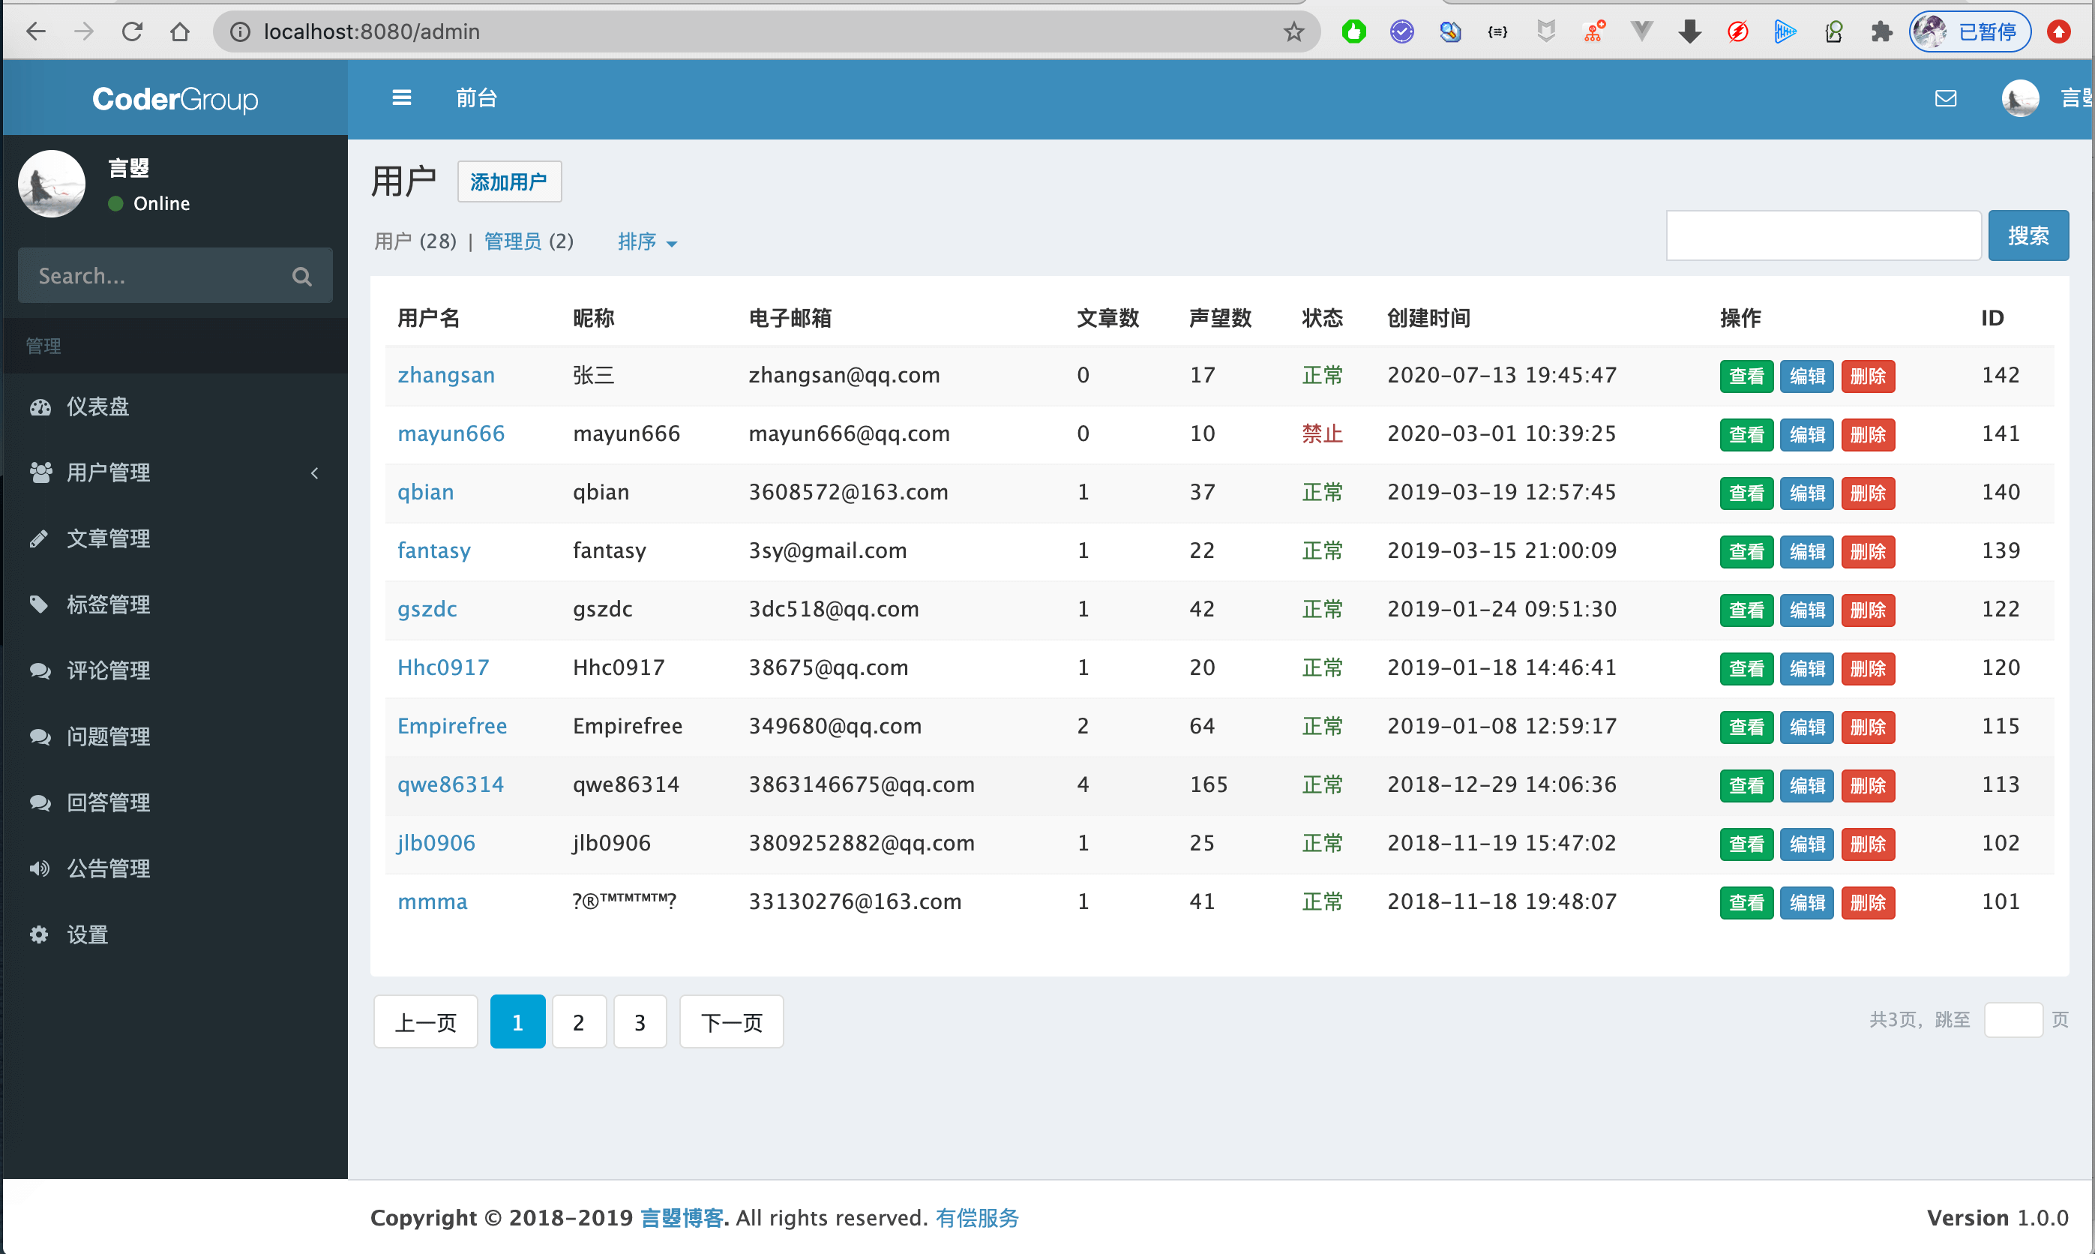Click the 添加用户 add user button

point(508,181)
